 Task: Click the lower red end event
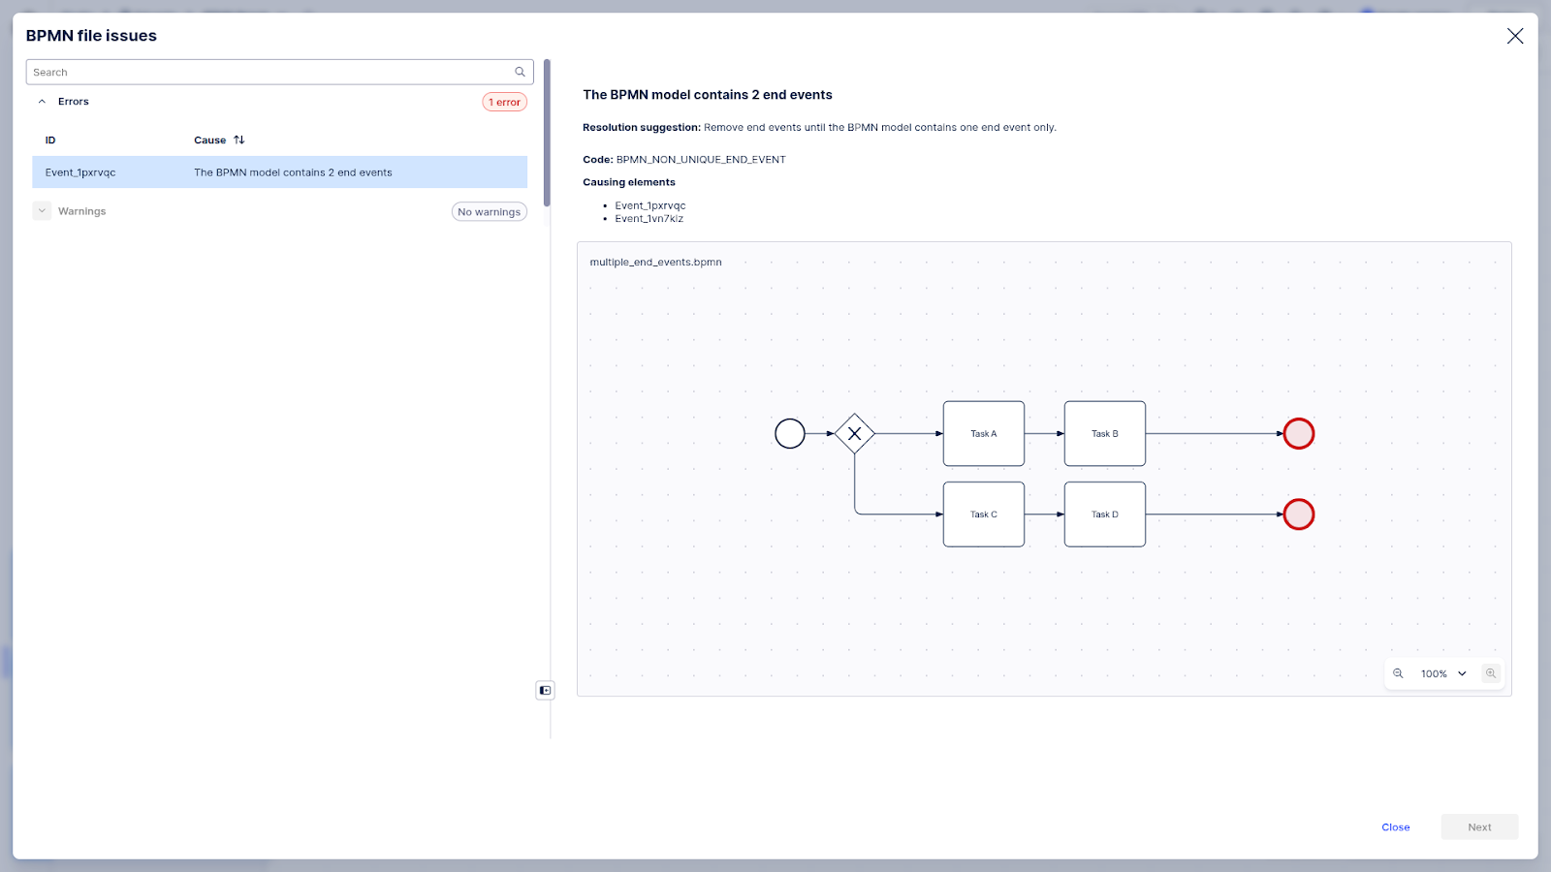(1298, 514)
